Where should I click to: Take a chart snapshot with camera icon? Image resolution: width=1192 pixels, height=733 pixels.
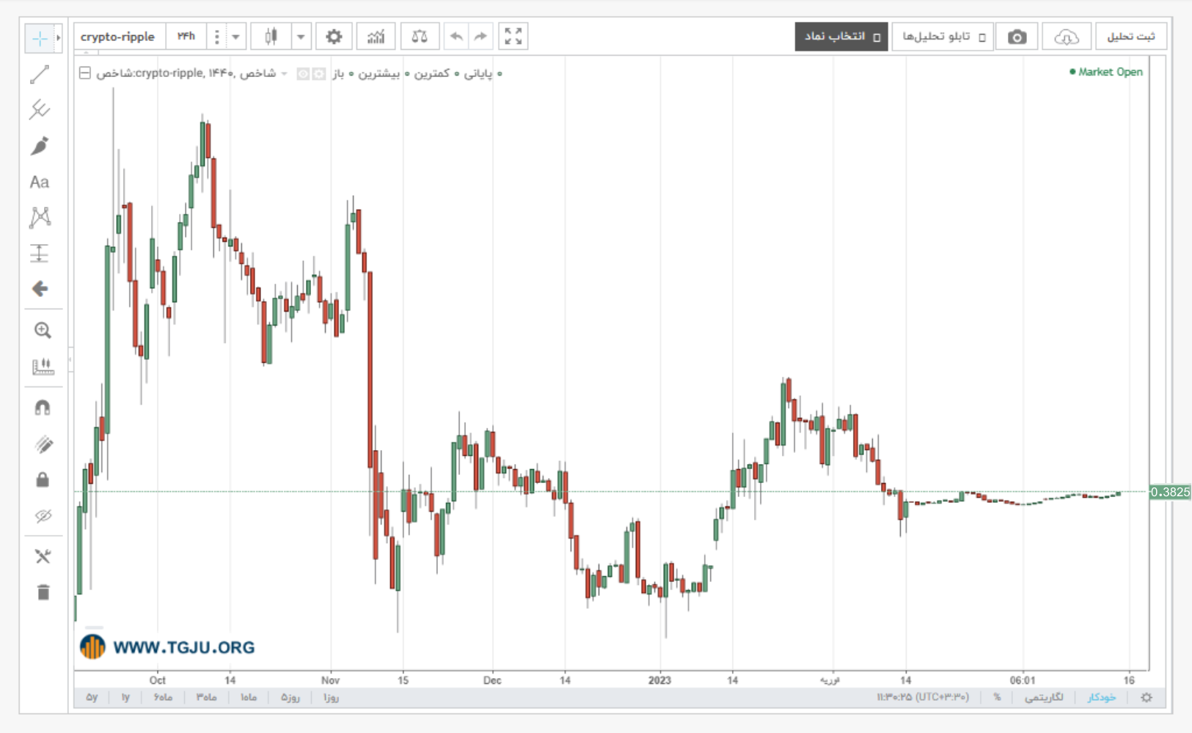(x=1017, y=37)
